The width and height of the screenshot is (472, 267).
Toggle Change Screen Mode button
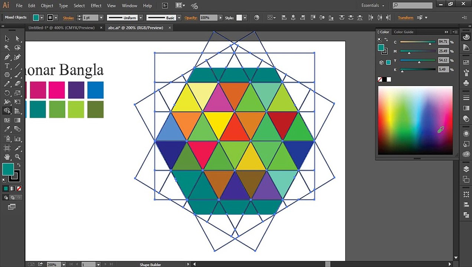(x=12, y=207)
